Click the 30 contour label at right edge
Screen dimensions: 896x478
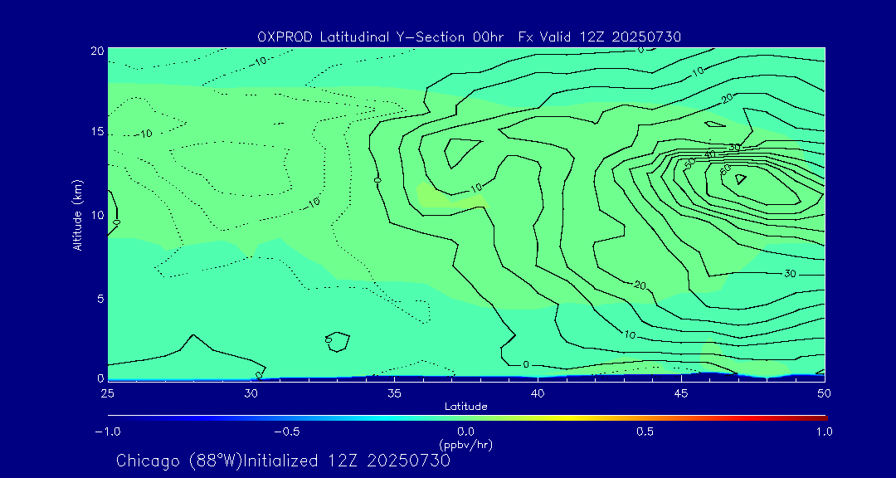coord(790,273)
